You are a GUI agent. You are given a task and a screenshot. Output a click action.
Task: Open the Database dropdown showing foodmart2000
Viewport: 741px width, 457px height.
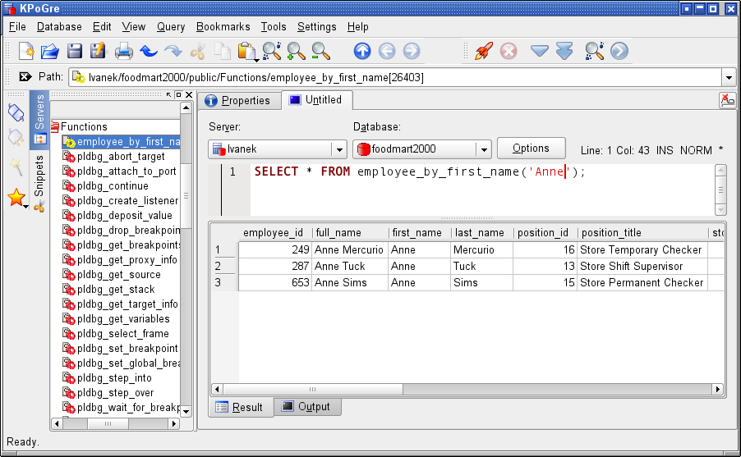click(x=421, y=149)
